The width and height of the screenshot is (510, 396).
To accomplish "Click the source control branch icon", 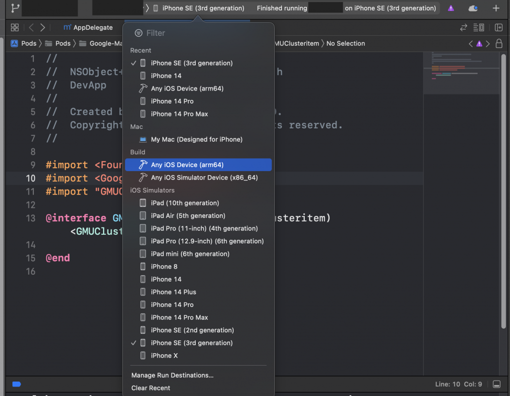I will (15, 8).
